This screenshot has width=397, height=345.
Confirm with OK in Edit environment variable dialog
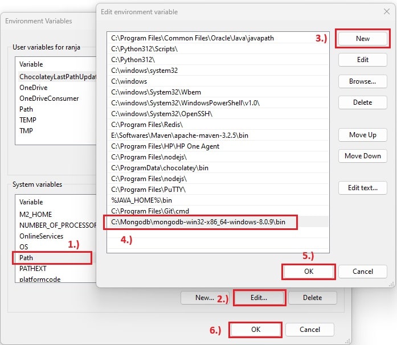point(308,272)
